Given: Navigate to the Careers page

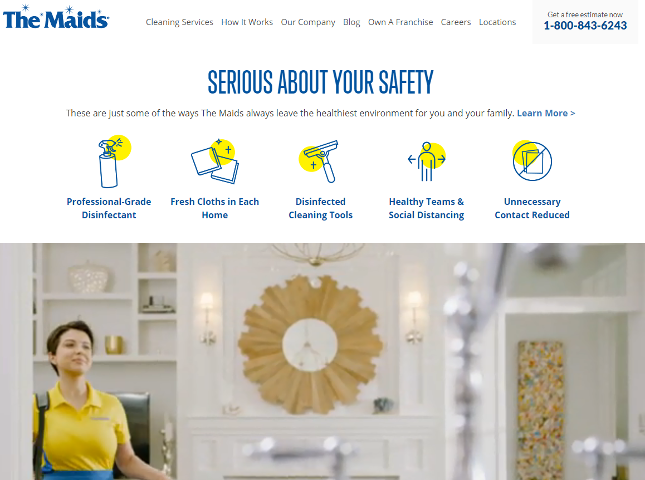Looking at the screenshot, I should tap(456, 22).
